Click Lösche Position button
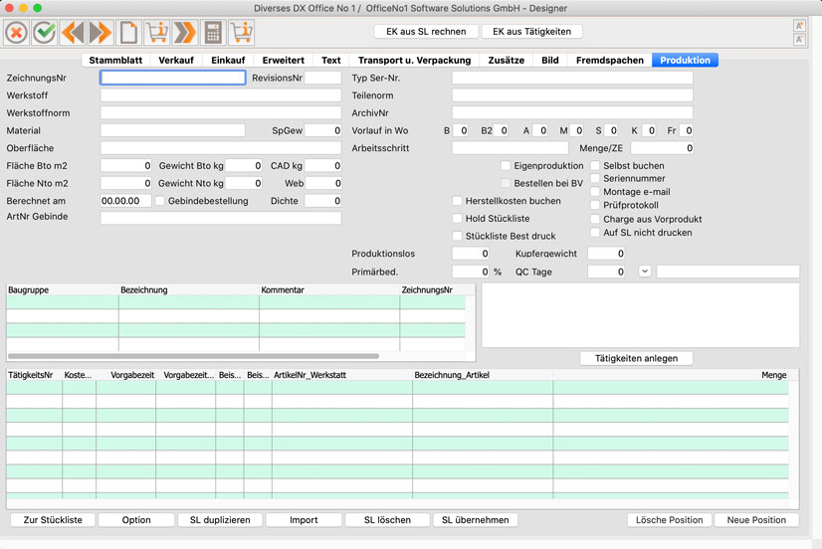822x549 pixels. tap(669, 520)
